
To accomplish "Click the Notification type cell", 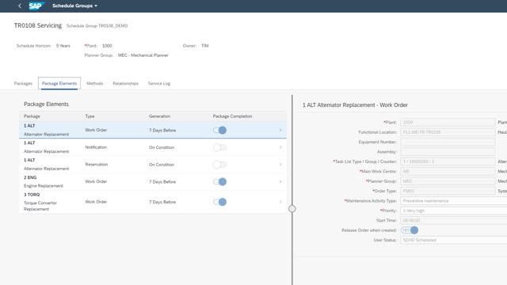I will tap(96, 147).
